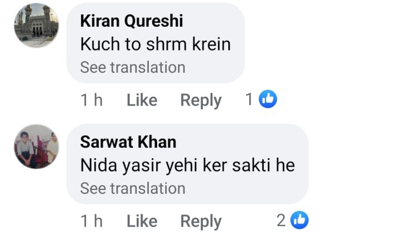
Task: Like Sarwat Khan's comment
Action: pos(142,221)
